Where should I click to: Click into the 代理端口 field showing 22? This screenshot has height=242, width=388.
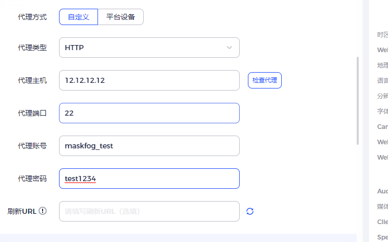pyautogui.click(x=149, y=113)
